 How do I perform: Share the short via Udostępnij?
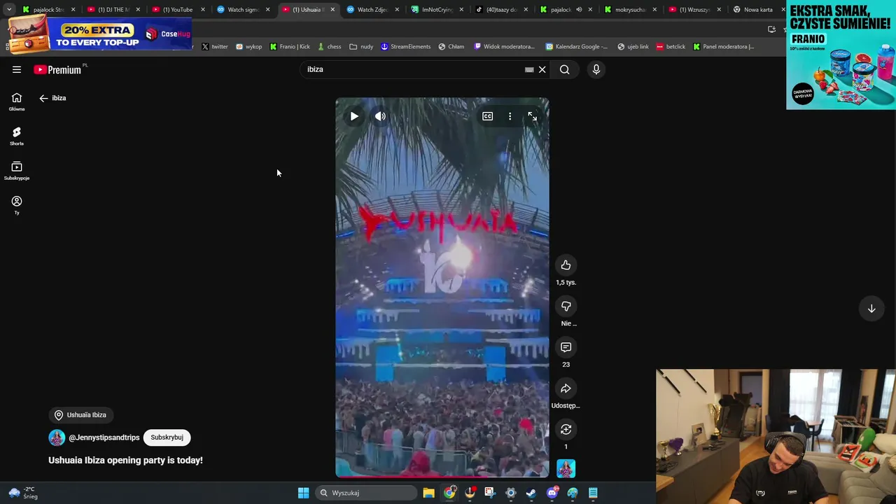pyautogui.click(x=566, y=388)
